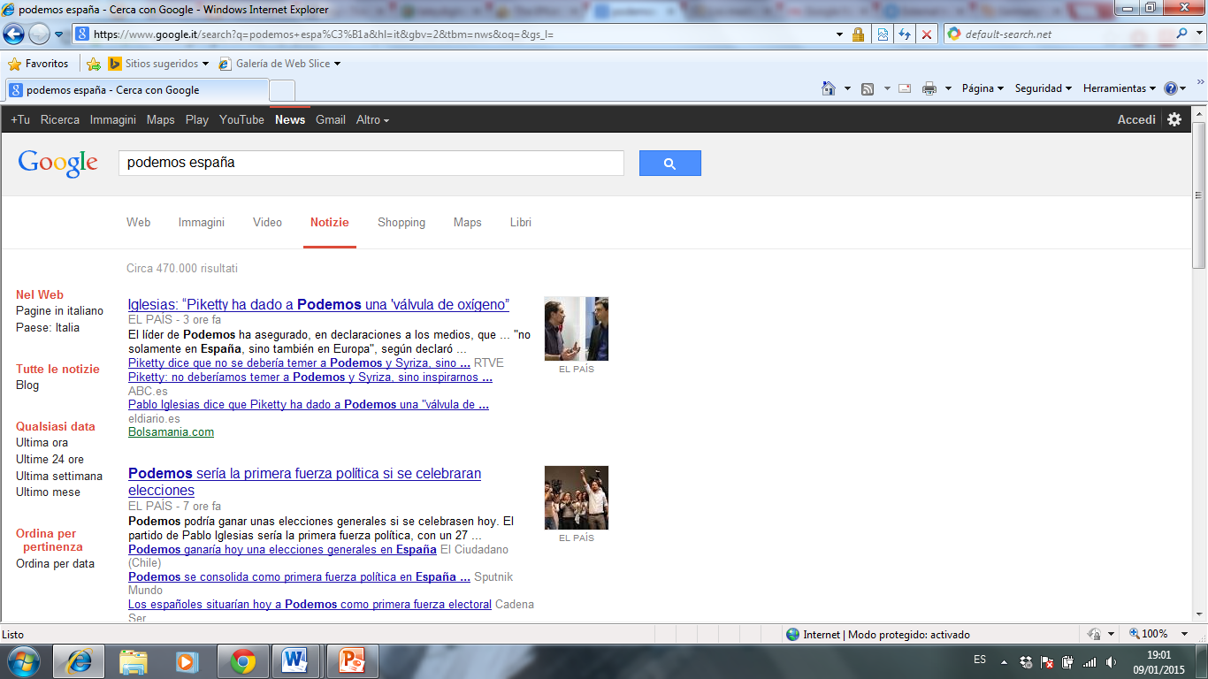Expand the Altro menu in Google bar
Viewport: 1208px width, 679px height.
click(372, 119)
